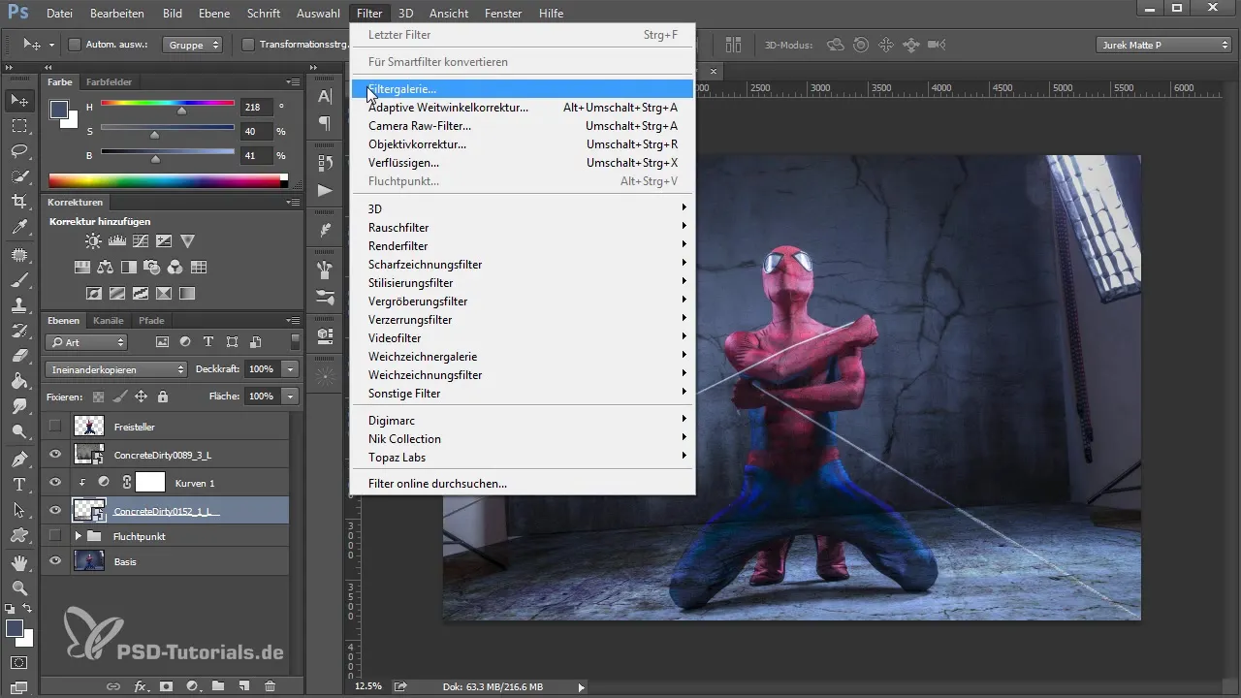Select Camera Raw-Filter menu entry
The width and height of the screenshot is (1241, 698).
pos(523,126)
